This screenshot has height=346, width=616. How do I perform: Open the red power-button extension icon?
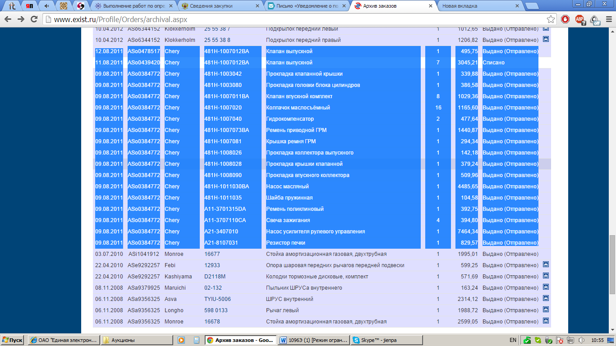pos(565,19)
